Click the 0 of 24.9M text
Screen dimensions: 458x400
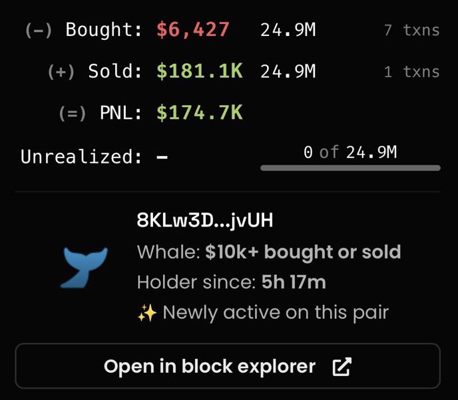pos(350,152)
